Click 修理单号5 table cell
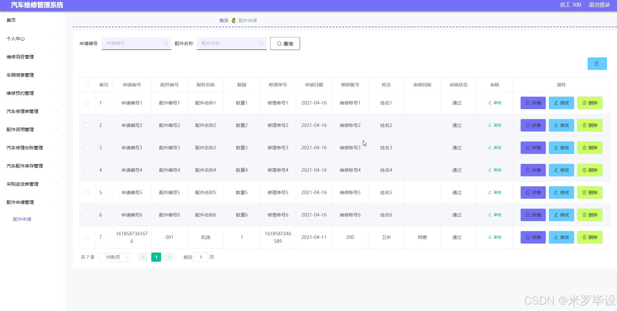 point(278,193)
